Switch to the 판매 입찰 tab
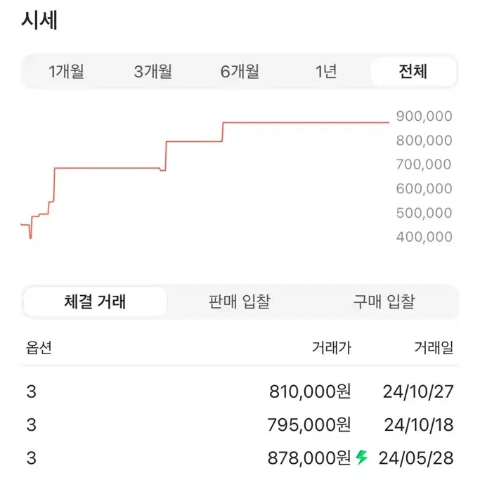The width and height of the screenshot is (480, 480). pyautogui.click(x=240, y=301)
